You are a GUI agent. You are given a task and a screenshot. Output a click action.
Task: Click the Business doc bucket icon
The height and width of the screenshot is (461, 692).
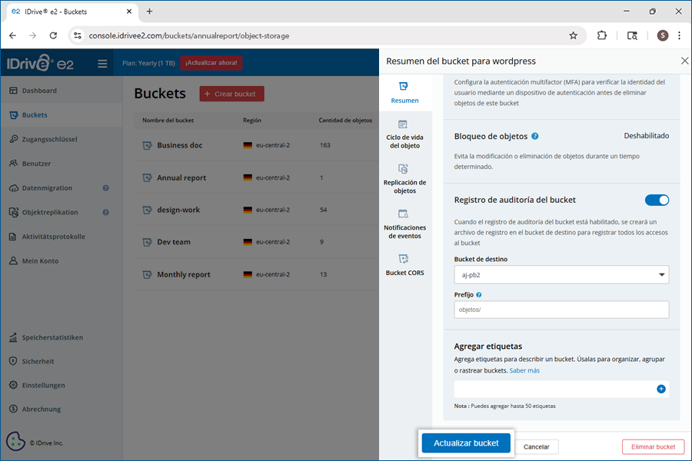[147, 145]
